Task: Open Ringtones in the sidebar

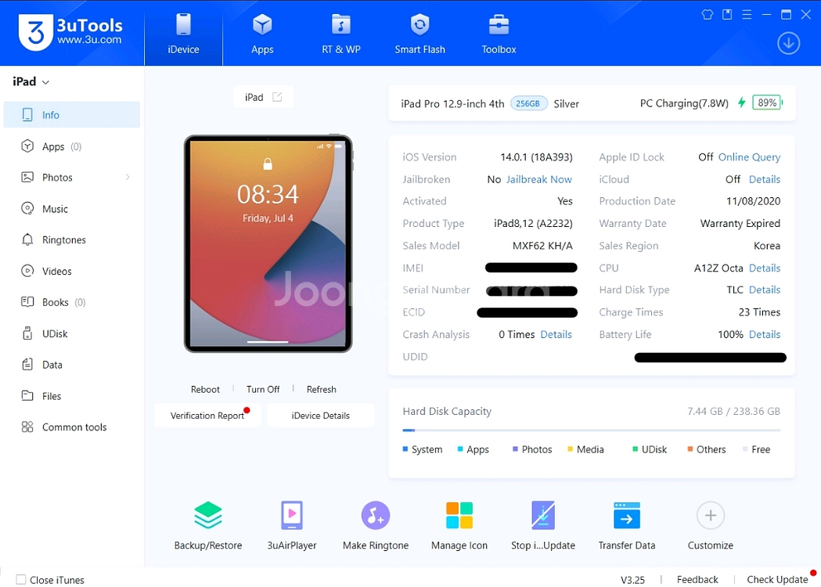Action: pos(72,239)
